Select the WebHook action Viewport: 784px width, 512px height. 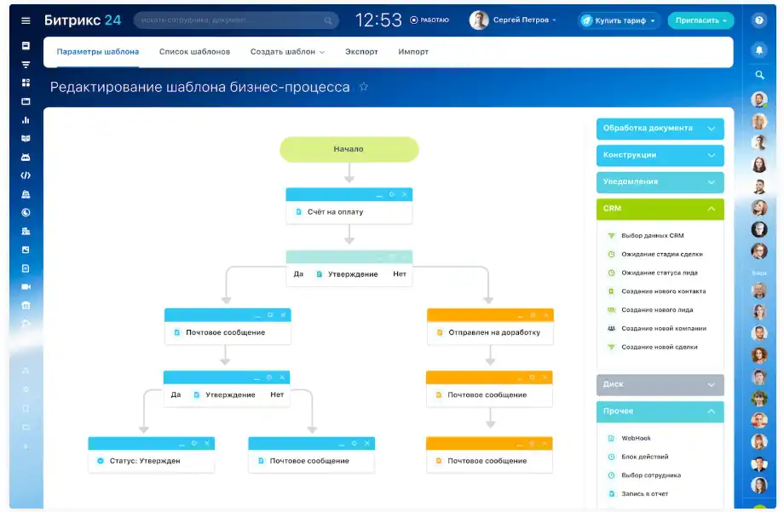[x=636, y=439]
